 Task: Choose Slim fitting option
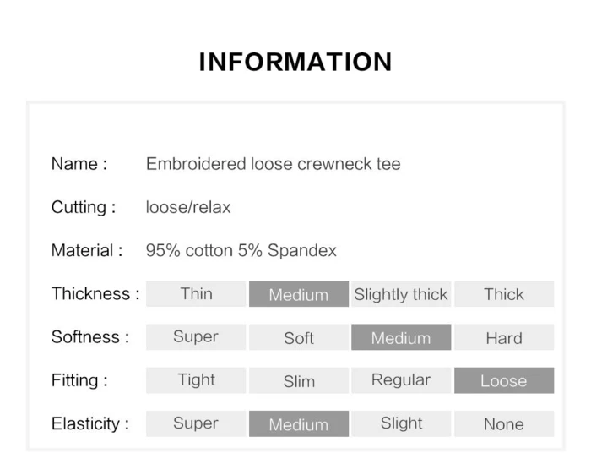pos(299,380)
